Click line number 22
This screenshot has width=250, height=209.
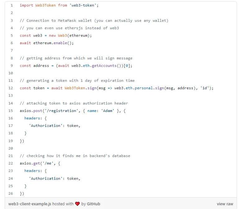tap(11, 163)
